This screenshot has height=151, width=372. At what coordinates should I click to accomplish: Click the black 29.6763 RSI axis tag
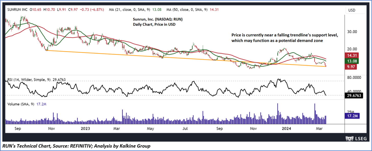pos(354,96)
